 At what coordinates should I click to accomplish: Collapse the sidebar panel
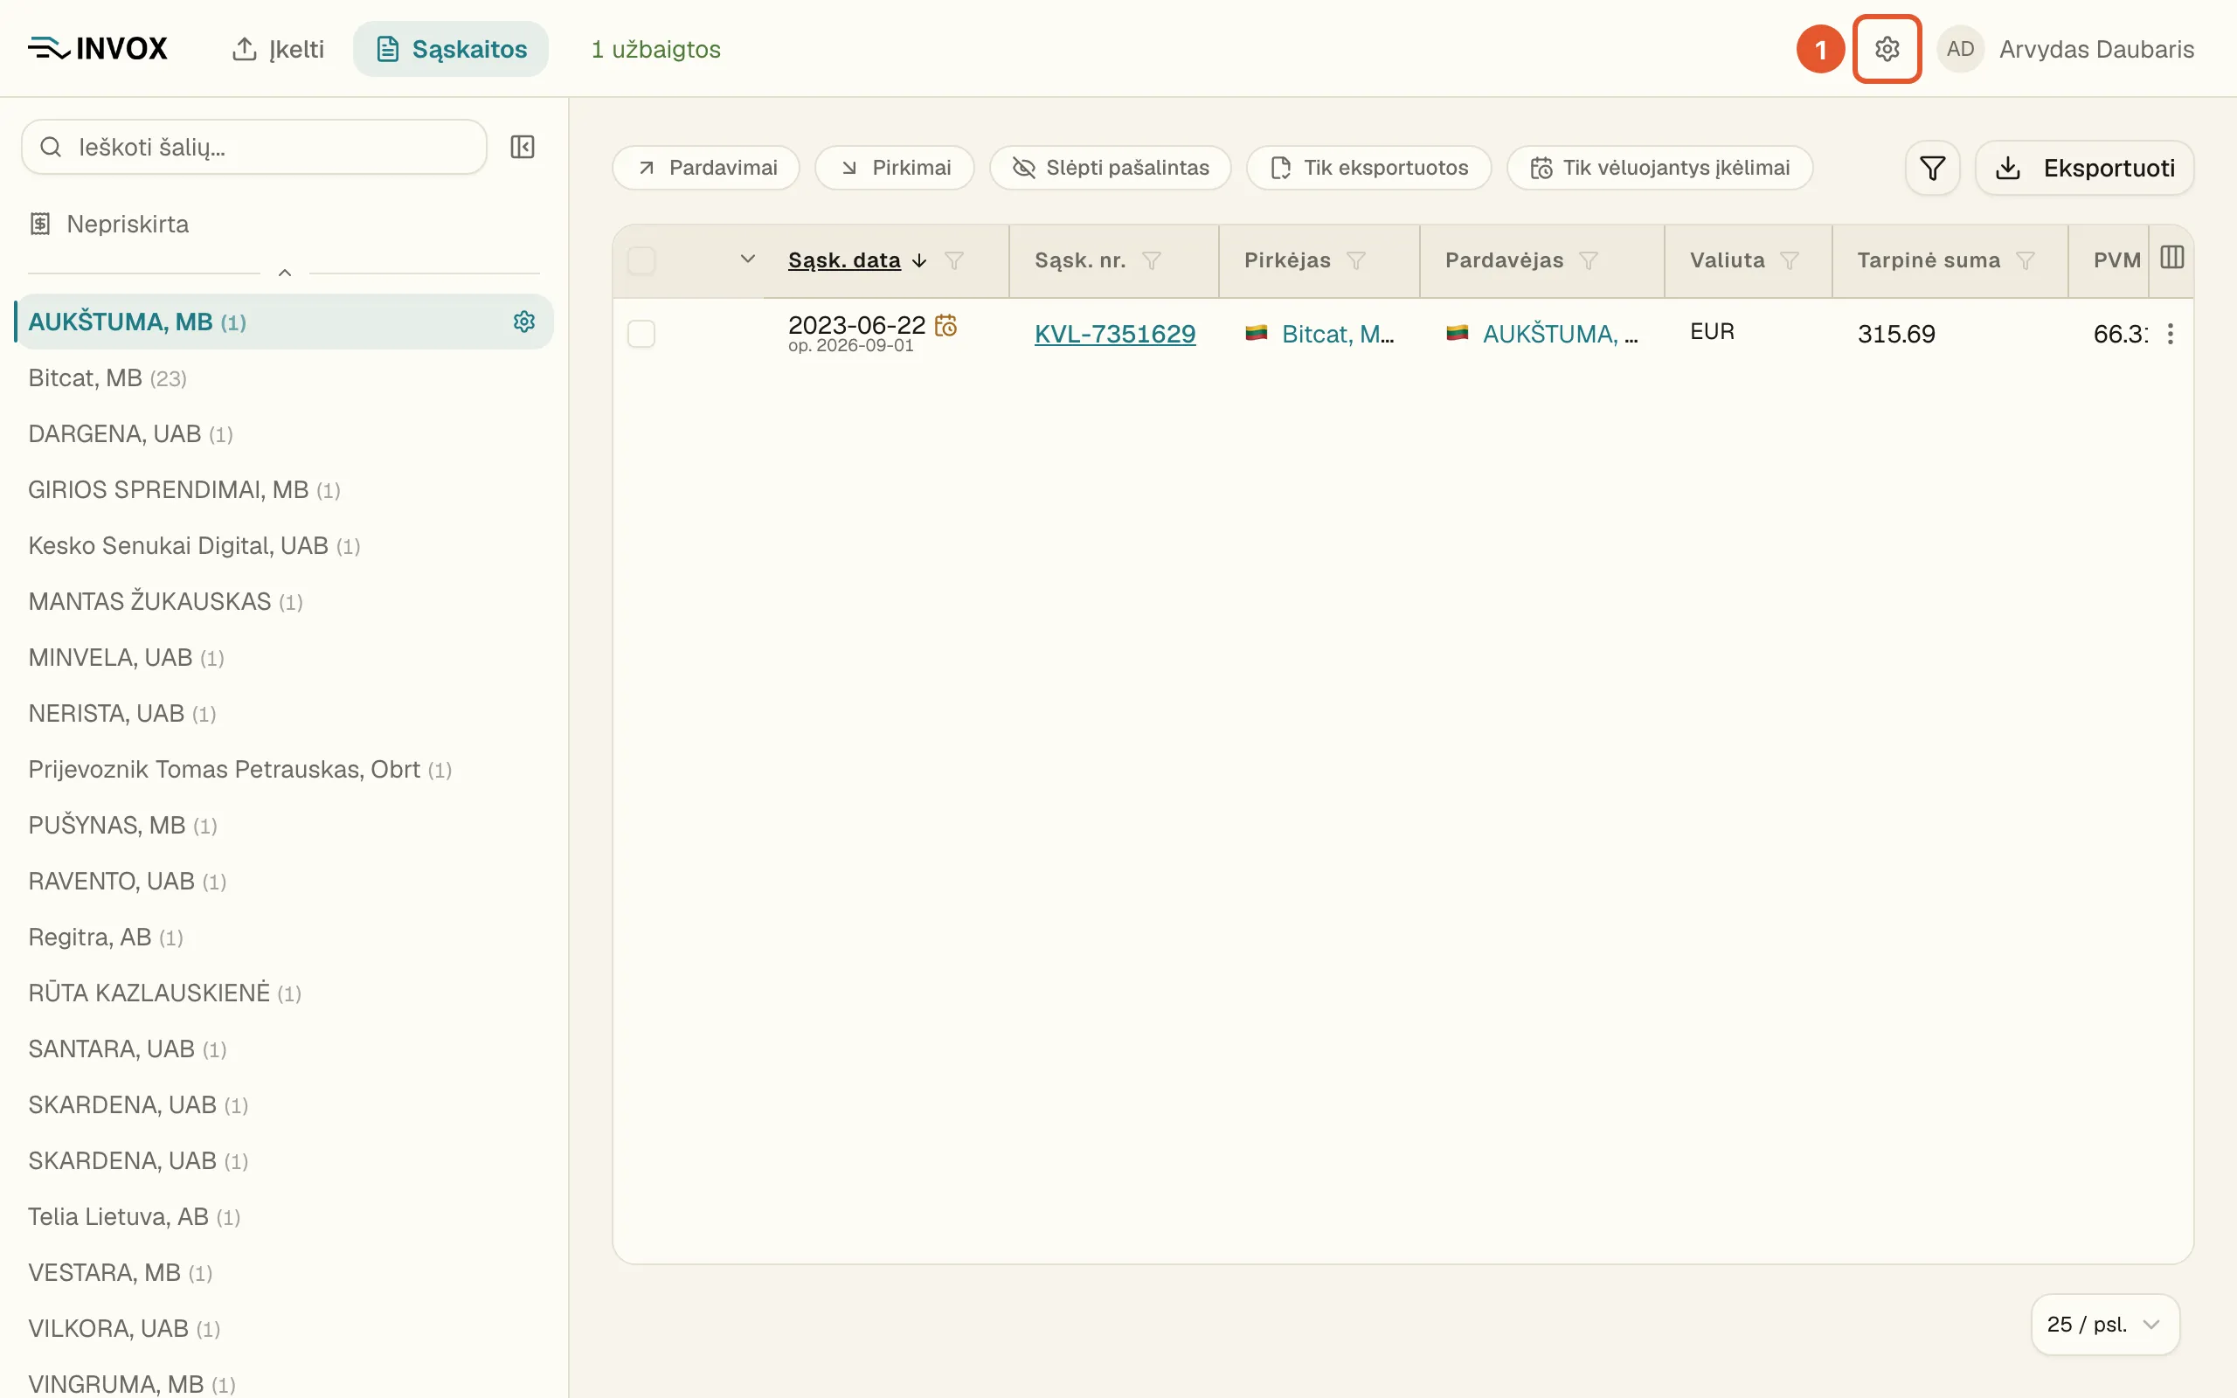523,147
